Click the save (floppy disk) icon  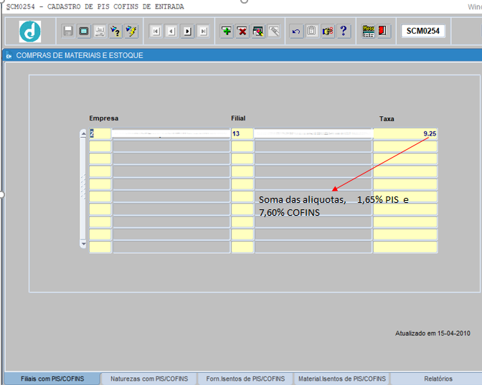[x=68, y=31]
